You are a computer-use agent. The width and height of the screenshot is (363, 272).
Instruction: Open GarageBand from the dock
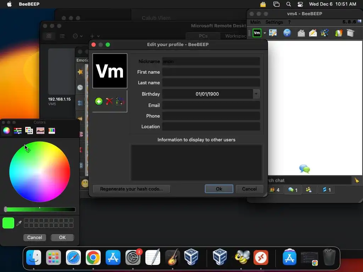pos(173,257)
